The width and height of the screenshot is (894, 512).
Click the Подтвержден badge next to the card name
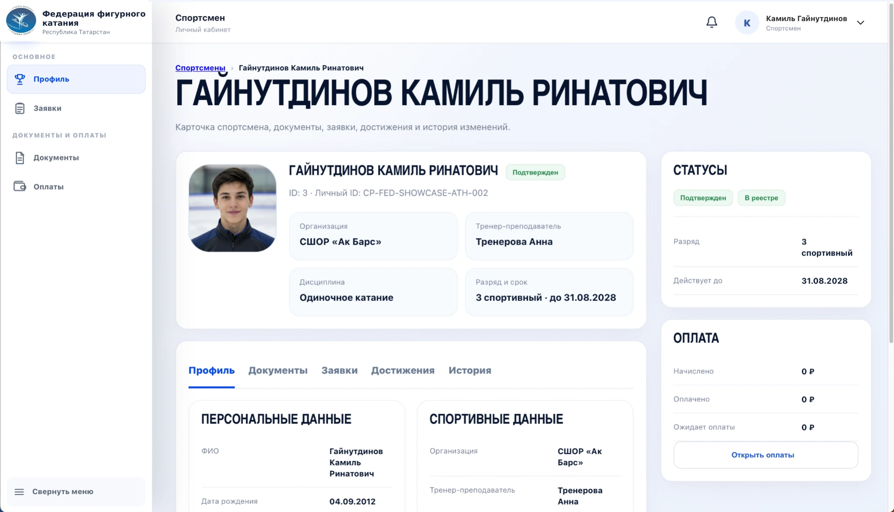pyautogui.click(x=535, y=172)
